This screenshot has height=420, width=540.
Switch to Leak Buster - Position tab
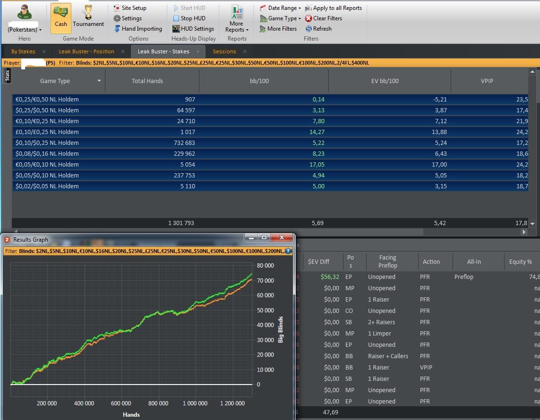coord(86,51)
